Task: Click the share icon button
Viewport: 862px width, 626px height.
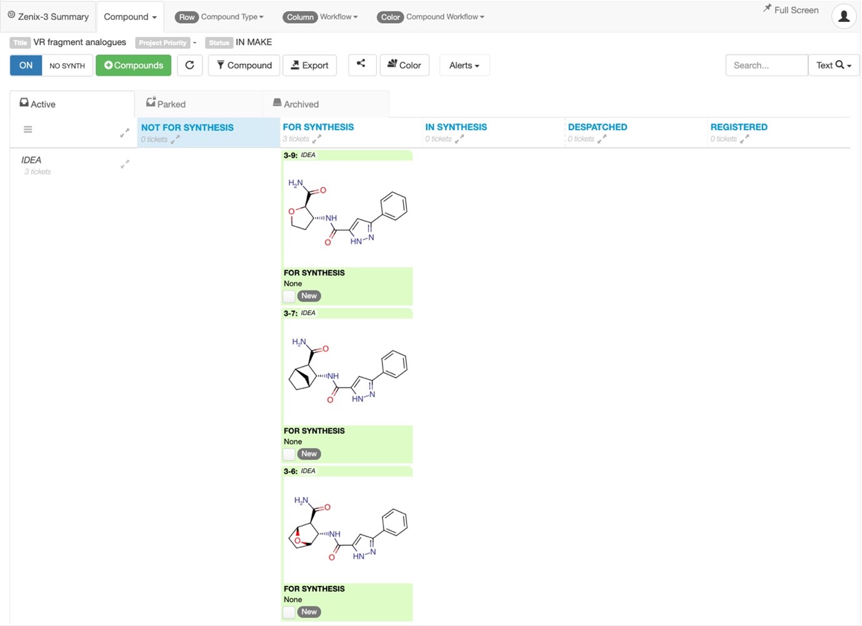Action: (361, 64)
